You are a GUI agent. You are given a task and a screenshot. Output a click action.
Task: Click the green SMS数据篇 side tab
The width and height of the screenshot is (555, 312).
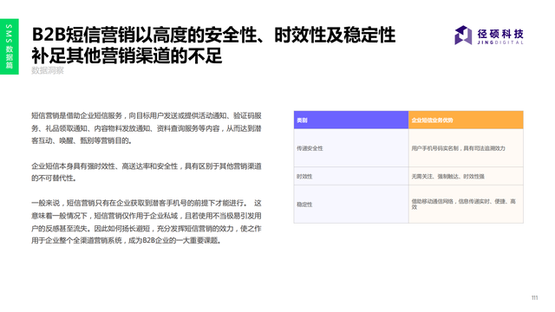pos(10,46)
